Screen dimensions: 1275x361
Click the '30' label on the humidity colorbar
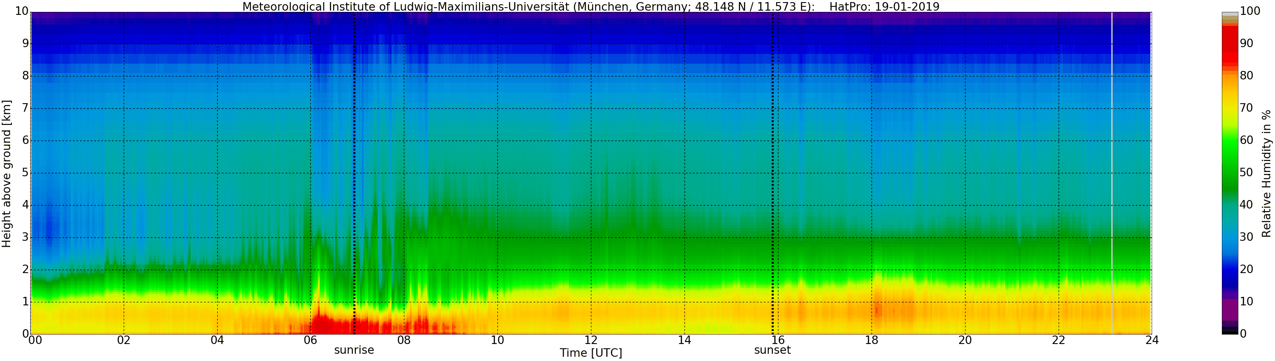[1246, 237]
